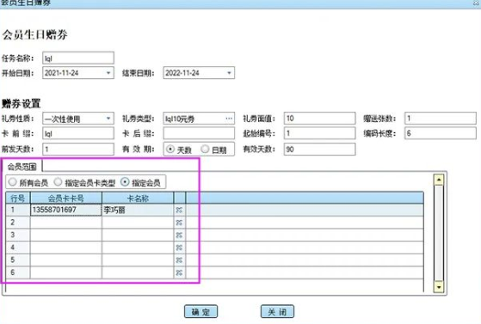The height and width of the screenshot is (324, 481).
Task: Click the 关闭 button
Action: (x=277, y=312)
